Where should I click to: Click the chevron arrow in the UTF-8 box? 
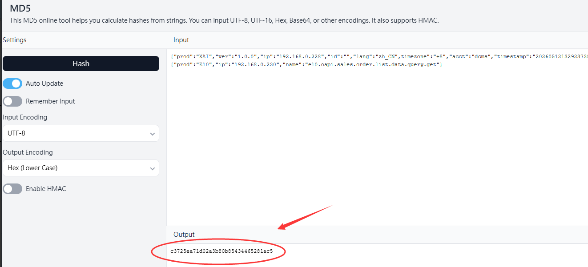coord(153,134)
